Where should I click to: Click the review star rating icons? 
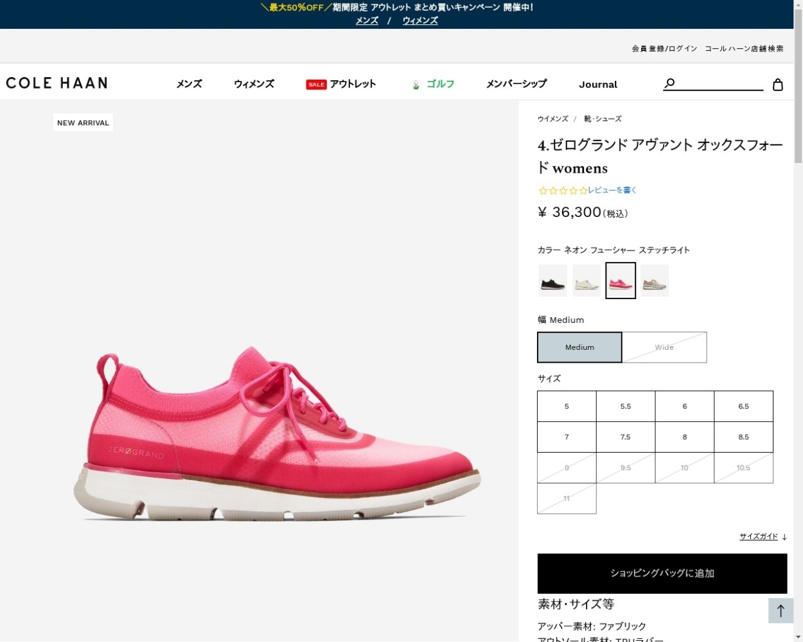[x=563, y=191]
